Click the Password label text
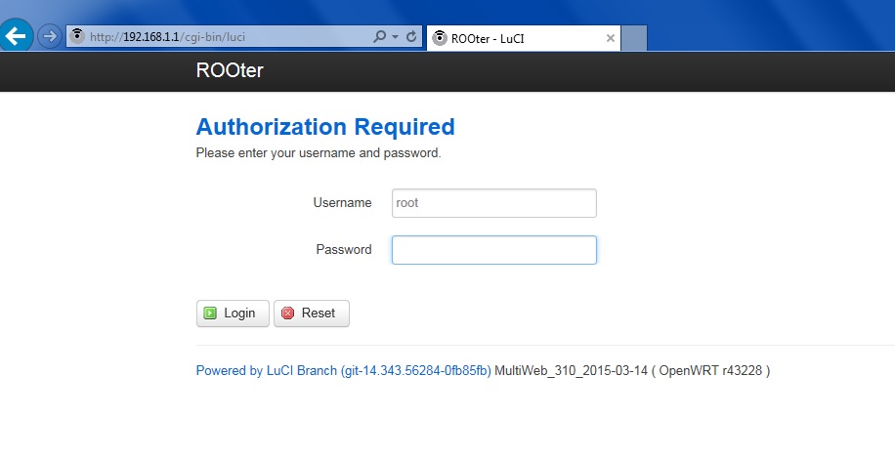 pos(344,249)
